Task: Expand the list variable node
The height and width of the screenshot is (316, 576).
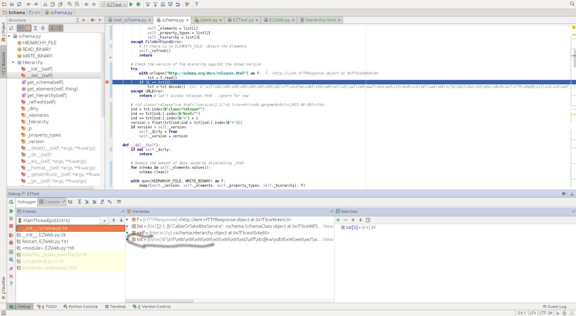Action: [128, 226]
